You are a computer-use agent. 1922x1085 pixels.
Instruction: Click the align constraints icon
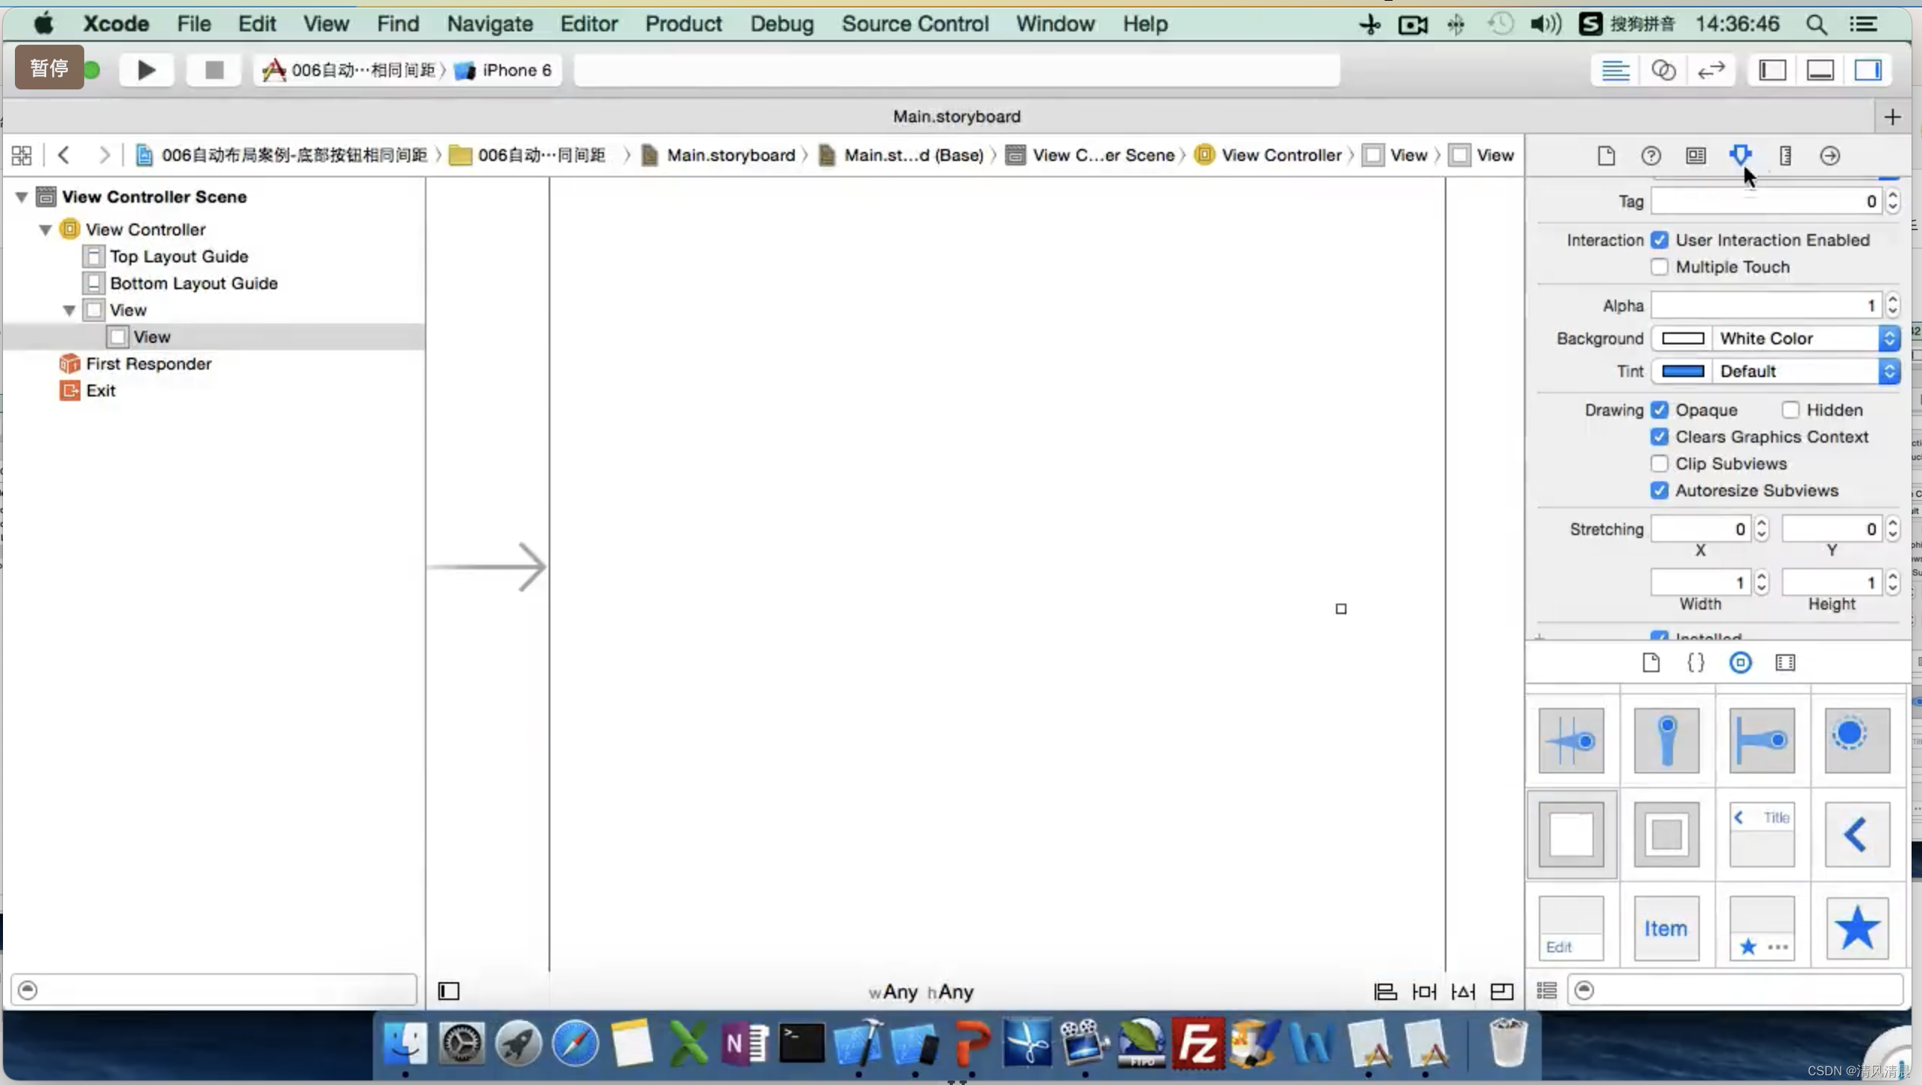(x=1384, y=990)
